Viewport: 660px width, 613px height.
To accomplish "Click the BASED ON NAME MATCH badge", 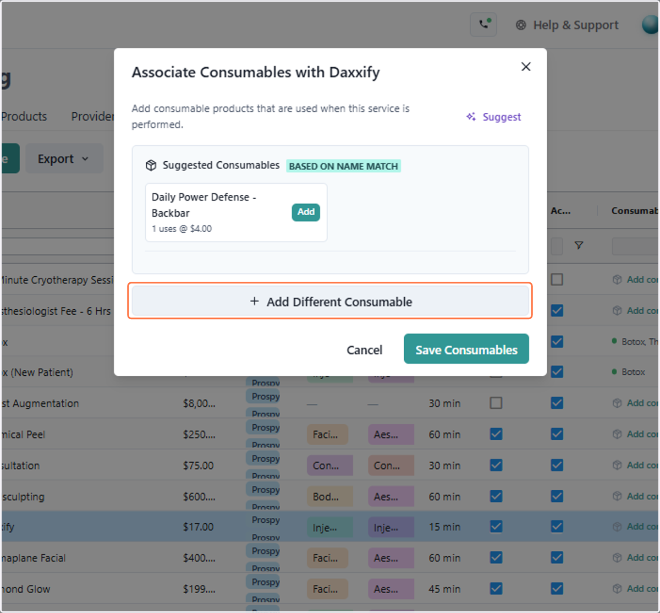I will [x=343, y=166].
